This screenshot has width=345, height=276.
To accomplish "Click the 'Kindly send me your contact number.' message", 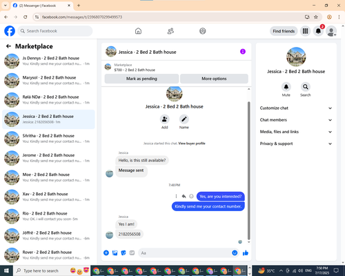I will (x=208, y=206).
